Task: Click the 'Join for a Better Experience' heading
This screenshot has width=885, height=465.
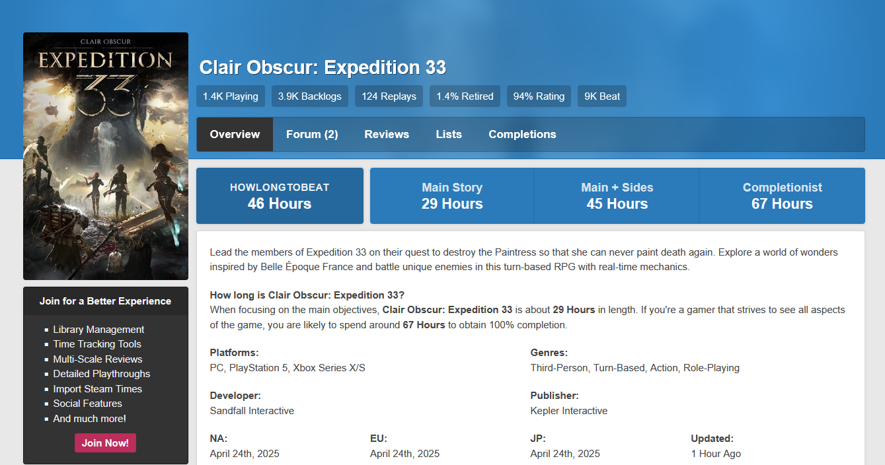Action: click(x=105, y=301)
